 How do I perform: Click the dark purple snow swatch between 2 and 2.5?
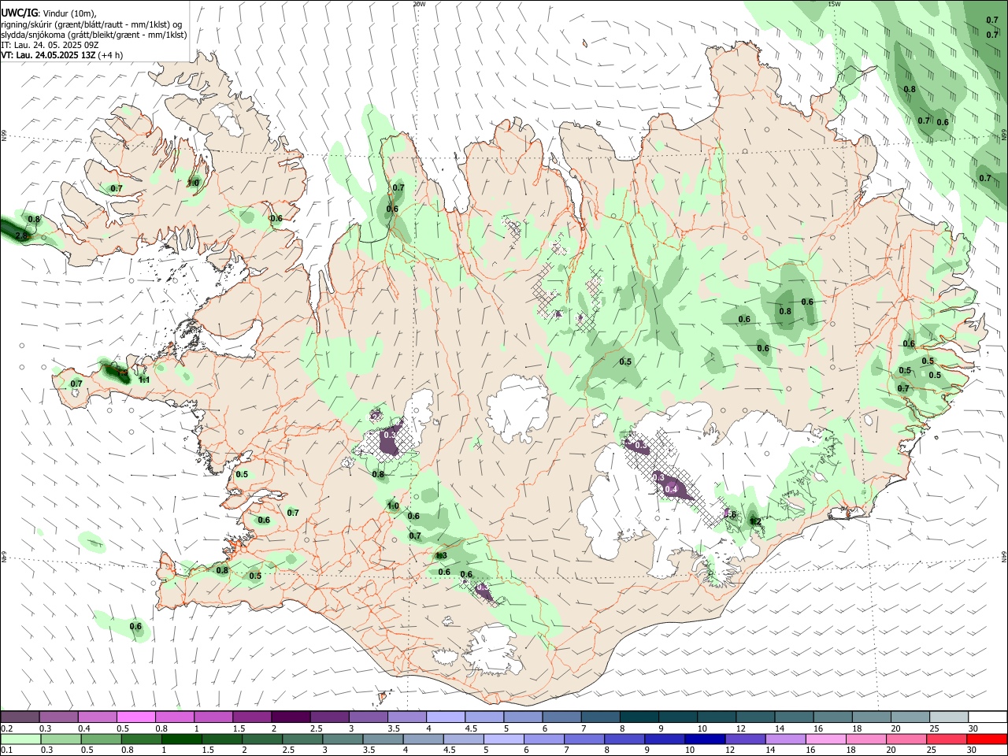[x=291, y=717]
